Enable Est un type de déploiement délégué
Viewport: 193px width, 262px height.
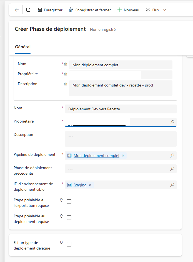(x=69, y=244)
